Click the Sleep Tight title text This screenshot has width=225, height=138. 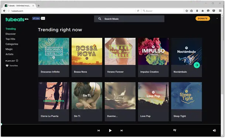[x=180, y=116]
